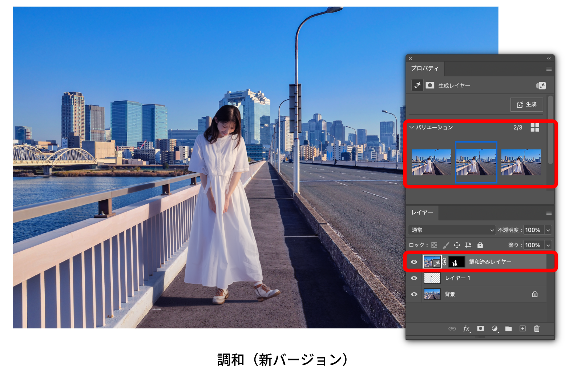The height and width of the screenshot is (375, 573).
Task: Create a new adjustment layer icon
Action: [x=495, y=329]
